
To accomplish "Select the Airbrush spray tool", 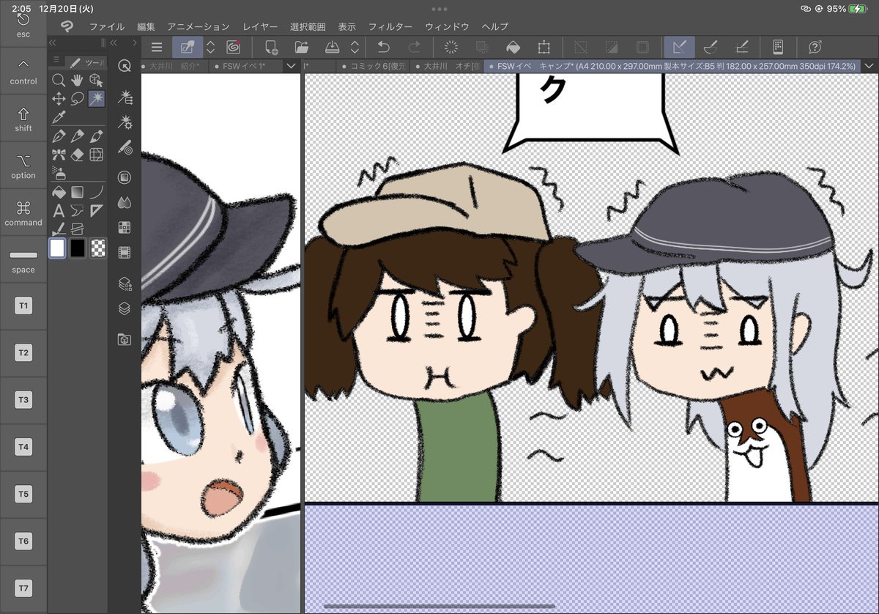I will tap(59, 174).
